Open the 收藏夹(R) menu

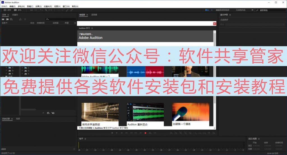pos(48,6)
